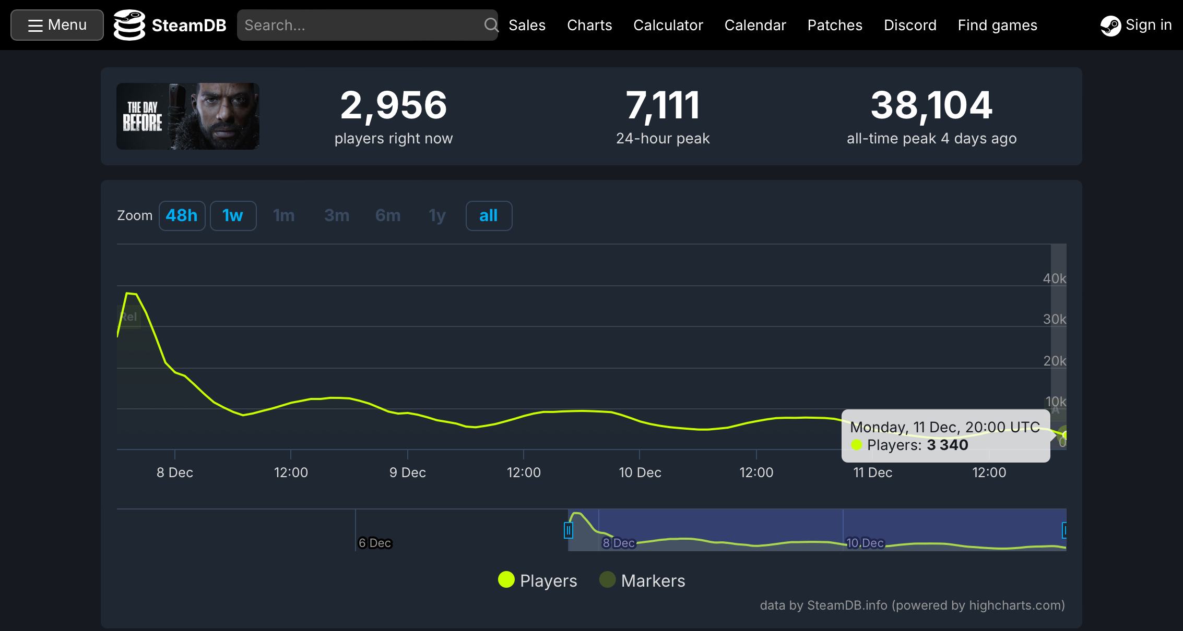Open the Calendar page
Screen dimensions: 1183x631
point(755,25)
